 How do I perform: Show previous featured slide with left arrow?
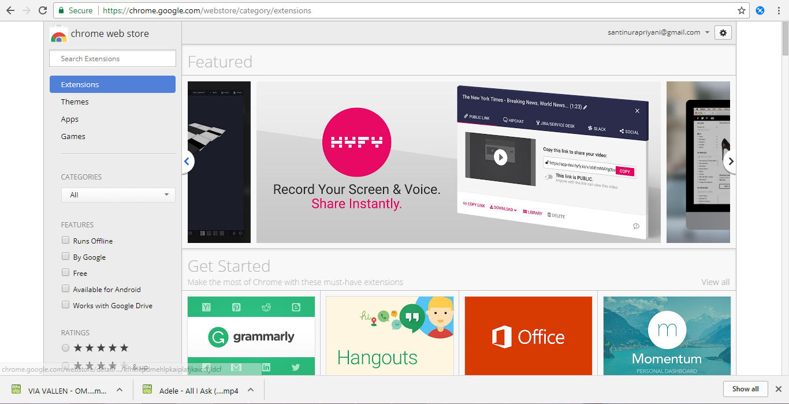(x=187, y=162)
